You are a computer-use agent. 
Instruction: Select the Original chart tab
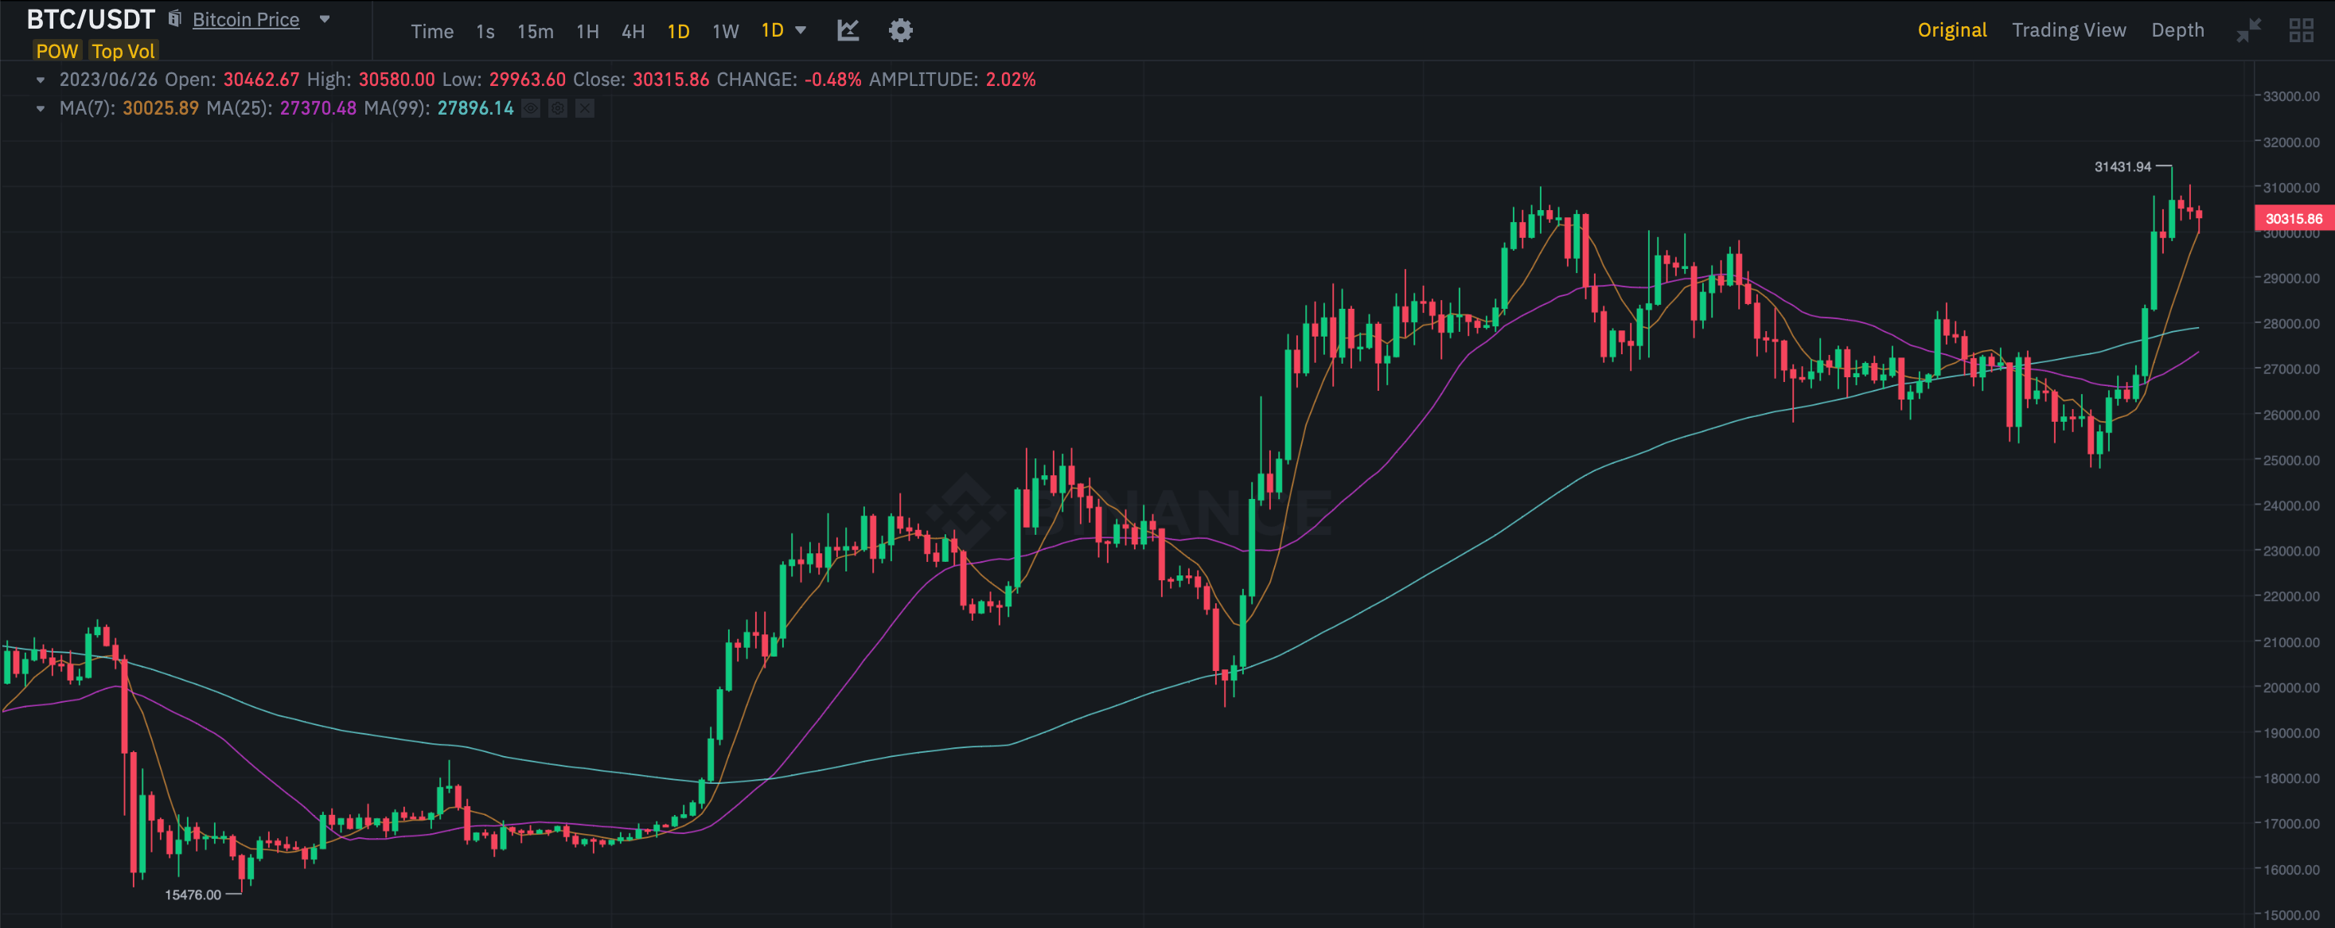coord(1951,30)
